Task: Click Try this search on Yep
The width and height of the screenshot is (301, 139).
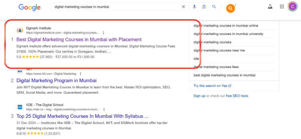Action: (x=212, y=86)
